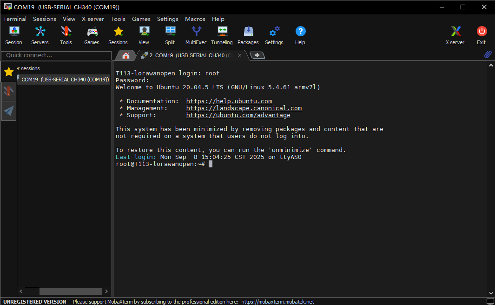Click the 'Welcome to Ubuntu 20.04.5 LTS' line
The width and height of the screenshot is (495, 305).
218,87
